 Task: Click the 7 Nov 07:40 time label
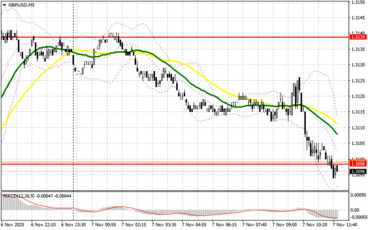pyautogui.click(x=254, y=225)
